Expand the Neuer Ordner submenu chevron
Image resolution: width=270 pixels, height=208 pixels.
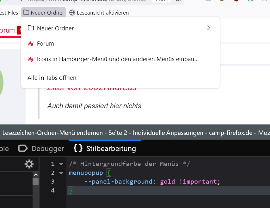[208, 28]
